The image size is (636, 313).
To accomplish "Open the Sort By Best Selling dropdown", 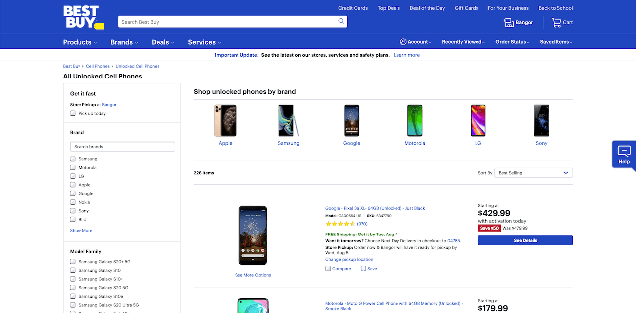I will (x=533, y=172).
